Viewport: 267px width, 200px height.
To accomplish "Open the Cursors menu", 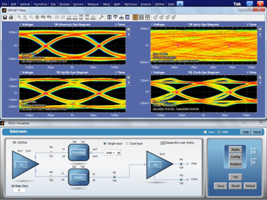I will tap(78, 4).
